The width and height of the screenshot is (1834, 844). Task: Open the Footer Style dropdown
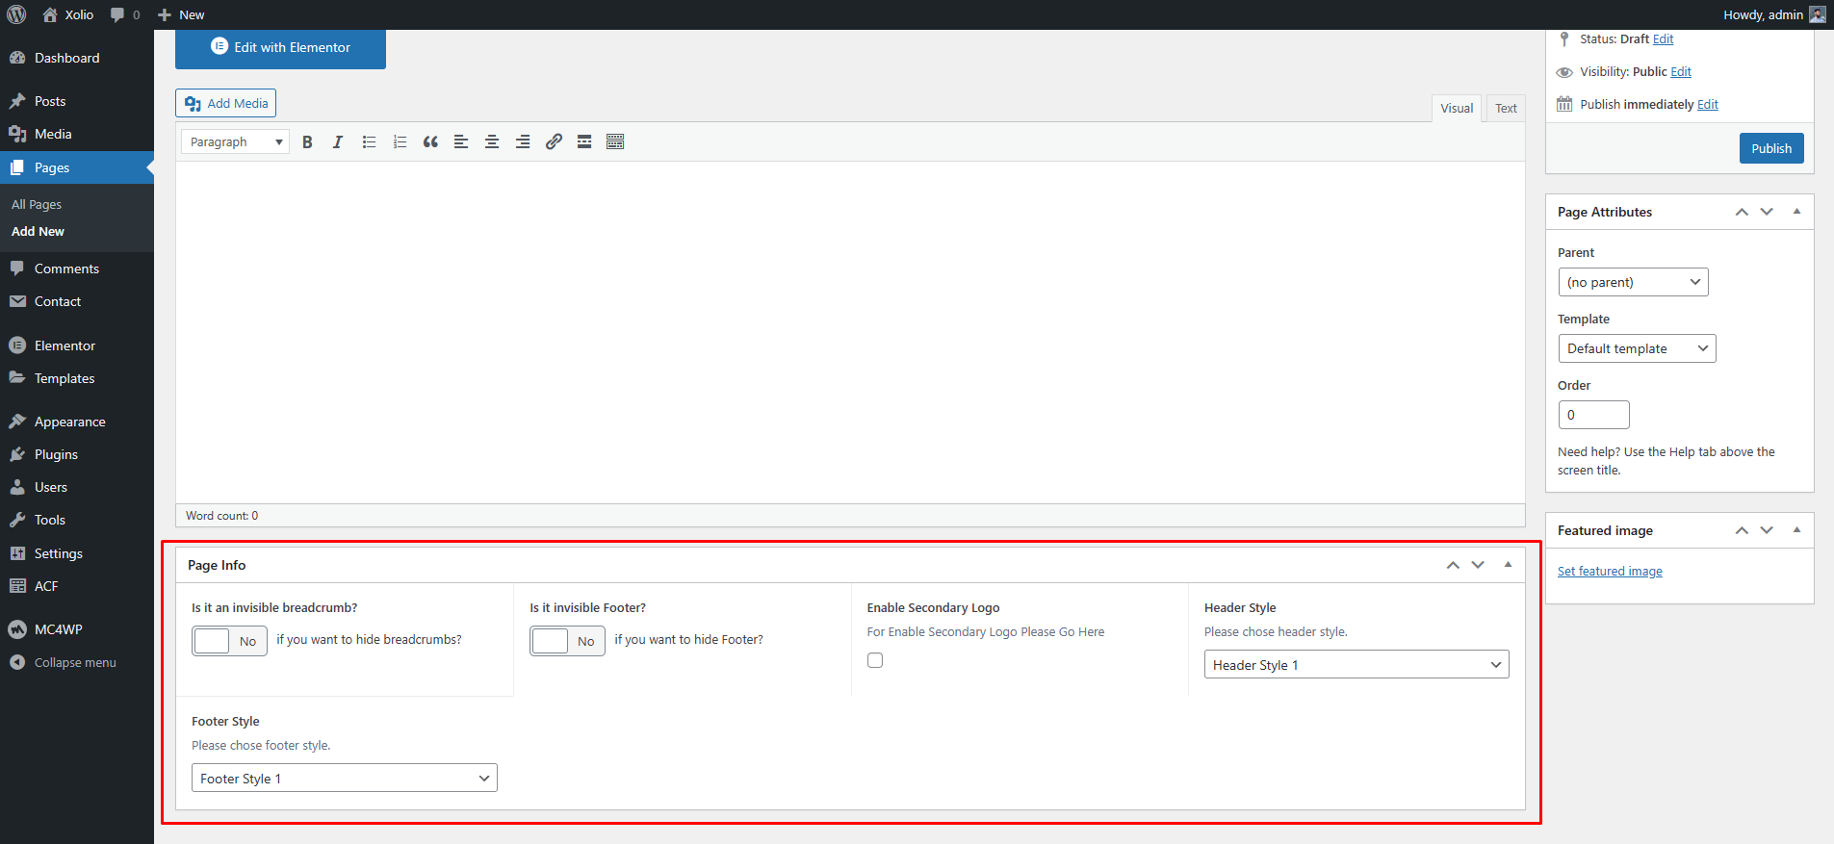coord(344,779)
